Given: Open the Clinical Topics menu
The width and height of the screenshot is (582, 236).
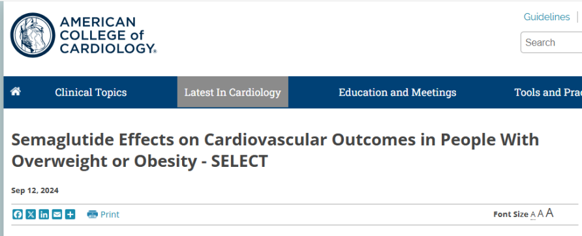Looking at the screenshot, I should click(91, 92).
